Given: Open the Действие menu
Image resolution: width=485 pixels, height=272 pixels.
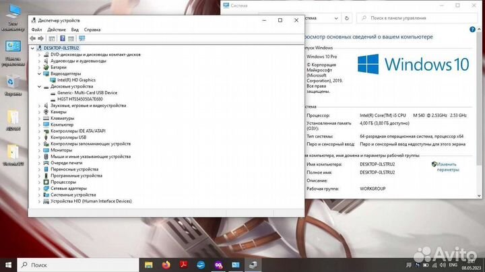Looking at the screenshot, I should point(57,30).
